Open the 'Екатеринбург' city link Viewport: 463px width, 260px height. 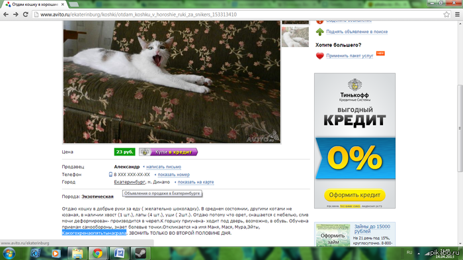pyautogui.click(x=130, y=182)
